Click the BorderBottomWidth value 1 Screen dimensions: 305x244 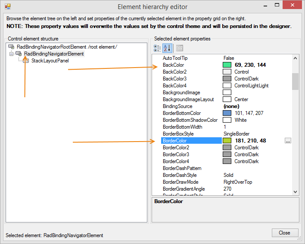click(225, 127)
